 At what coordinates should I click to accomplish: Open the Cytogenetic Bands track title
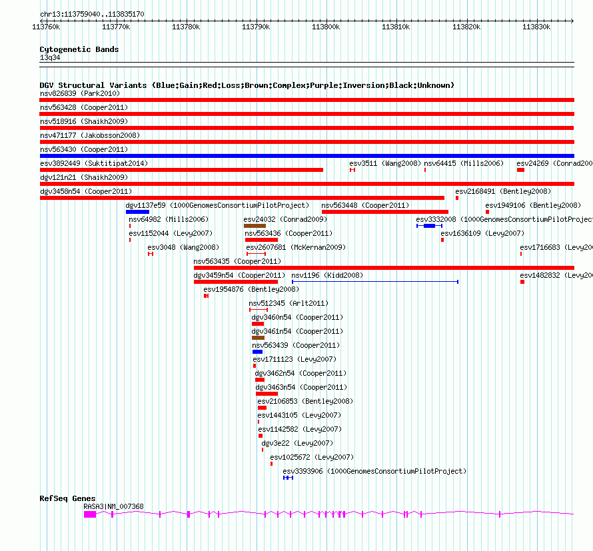(x=79, y=49)
